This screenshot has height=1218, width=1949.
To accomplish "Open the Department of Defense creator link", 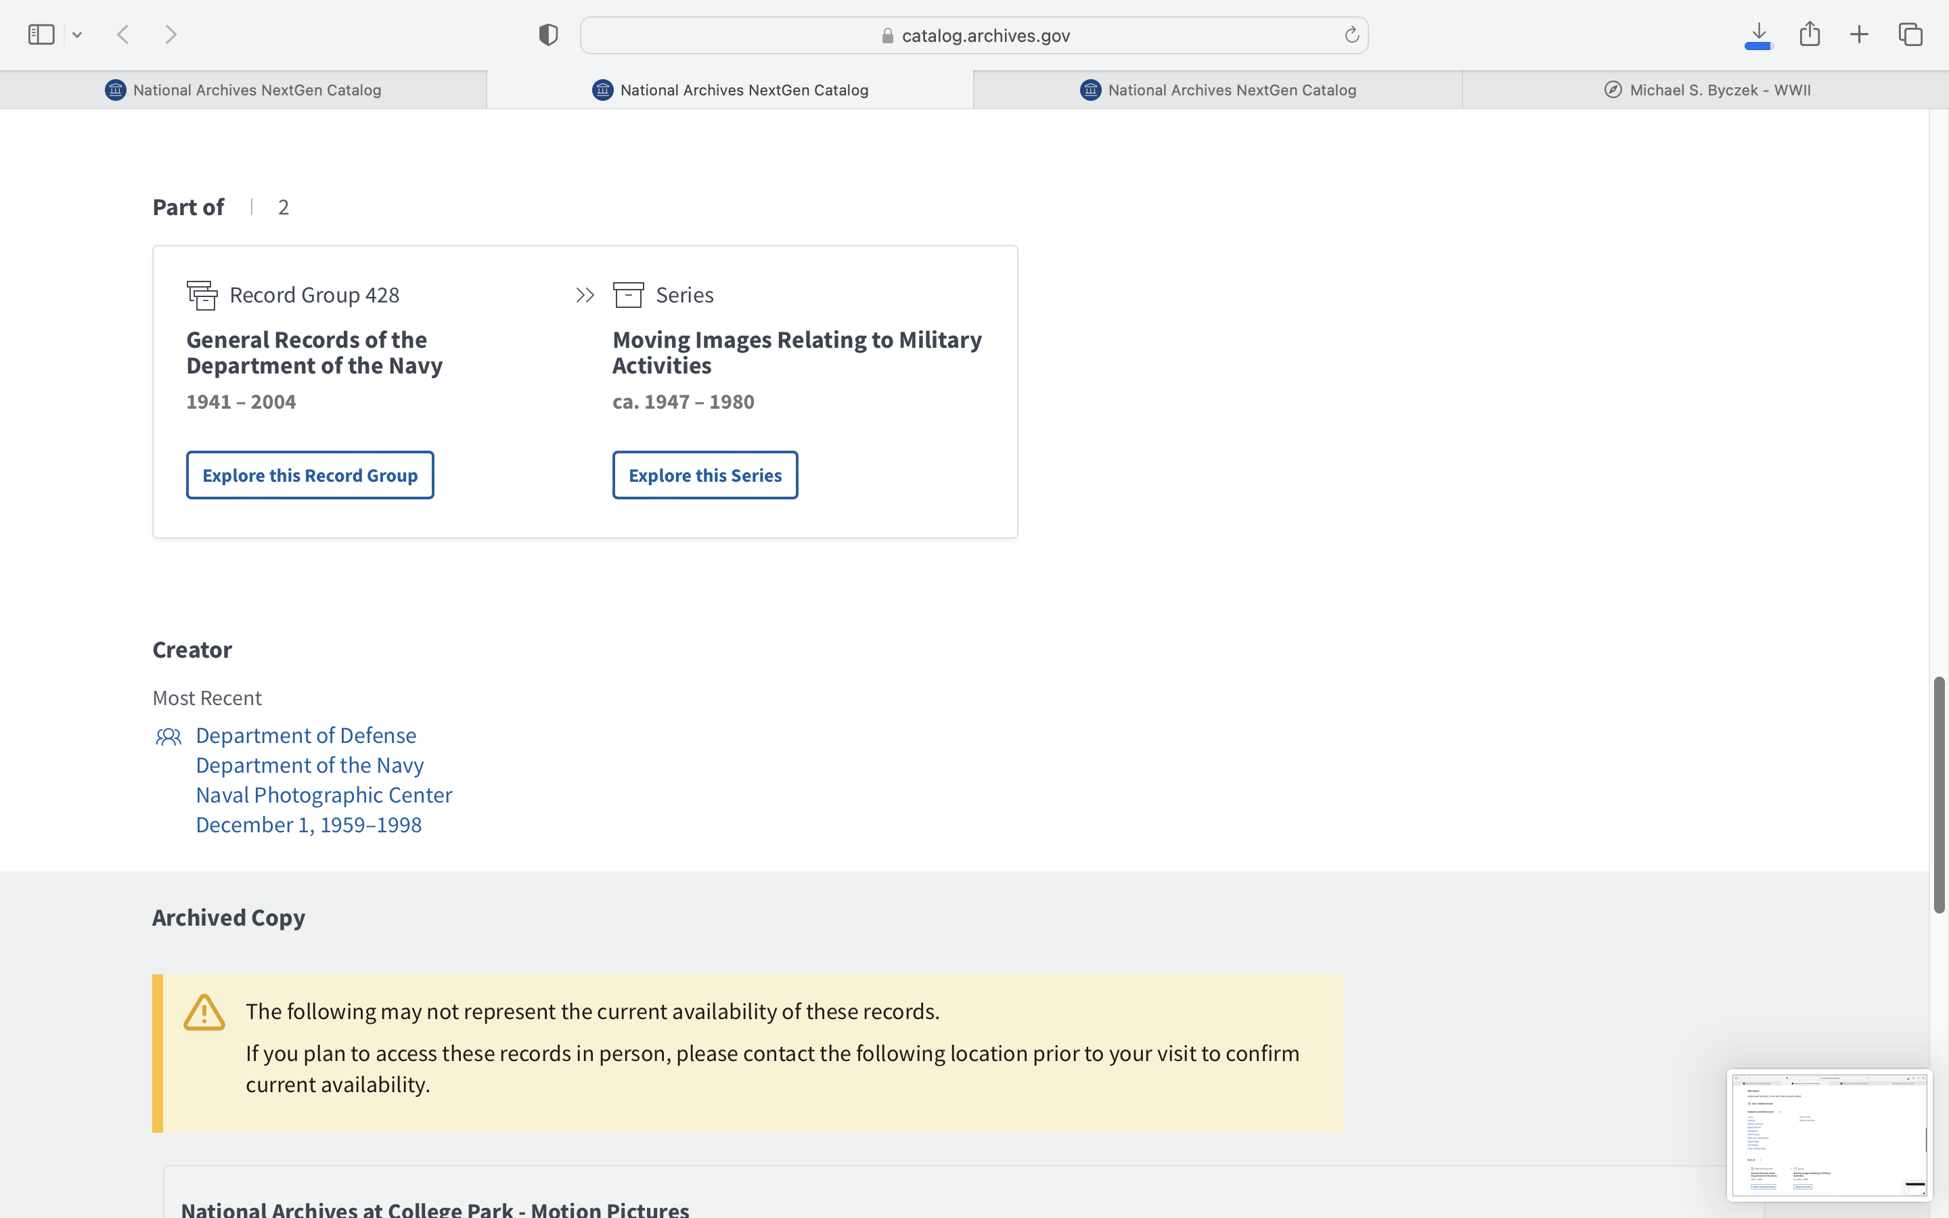I will pyautogui.click(x=306, y=736).
